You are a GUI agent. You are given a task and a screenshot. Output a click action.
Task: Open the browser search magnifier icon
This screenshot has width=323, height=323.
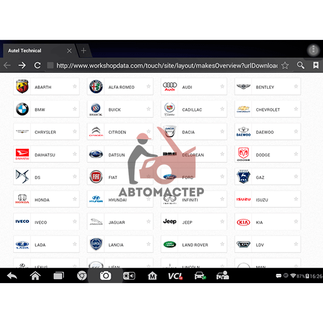(301, 66)
